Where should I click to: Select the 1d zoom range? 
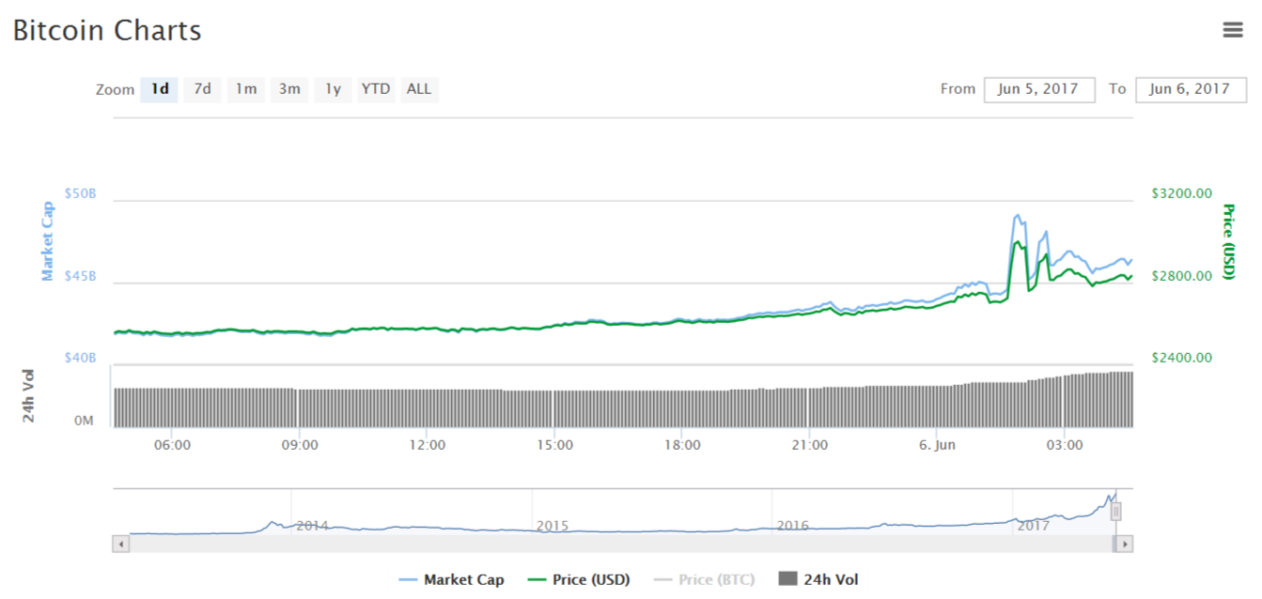coord(160,89)
